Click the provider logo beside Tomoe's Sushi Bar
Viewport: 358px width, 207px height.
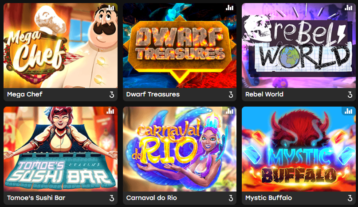pos(112,198)
